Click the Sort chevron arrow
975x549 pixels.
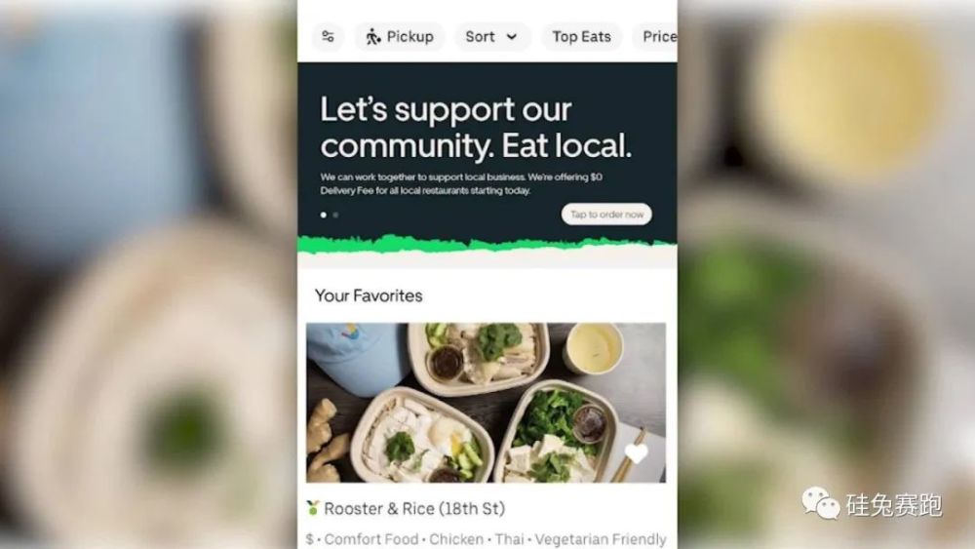(512, 37)
